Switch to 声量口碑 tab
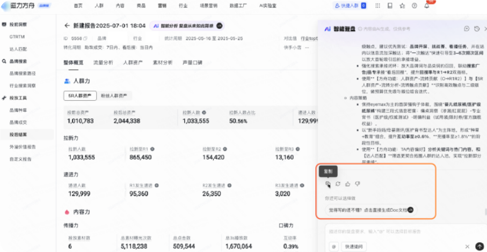This screenshot has height=252, width=487. click(x=192, y=63)
